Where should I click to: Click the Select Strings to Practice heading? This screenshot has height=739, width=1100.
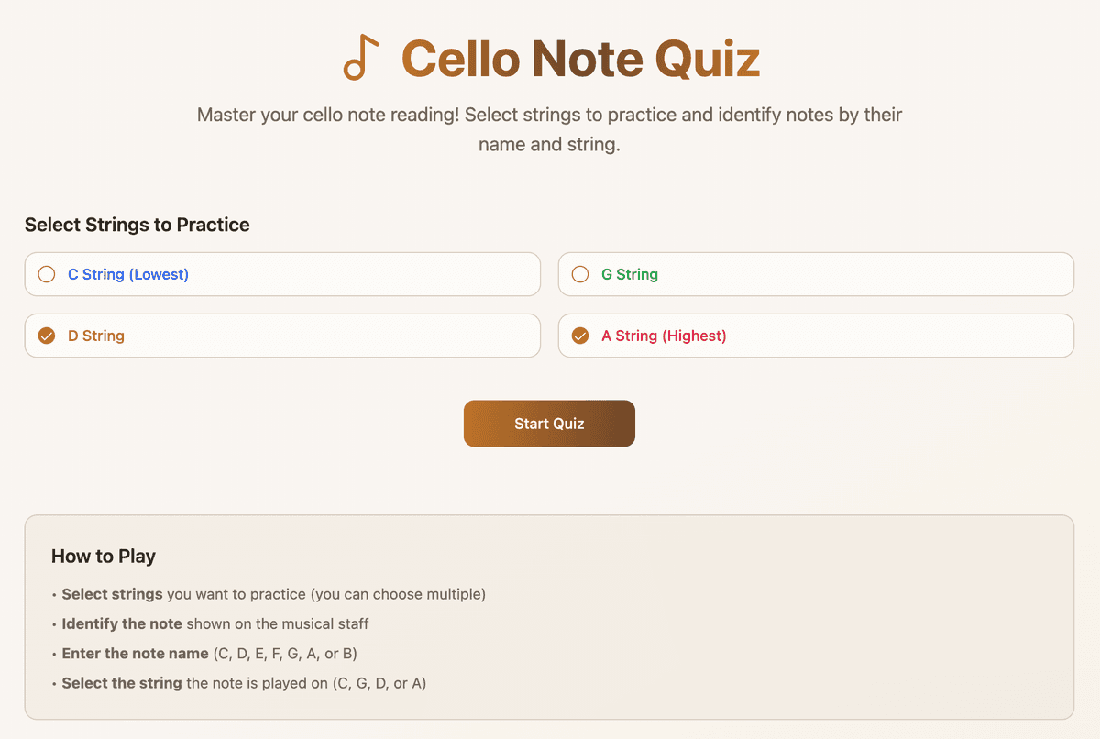[x=137, y=225]
